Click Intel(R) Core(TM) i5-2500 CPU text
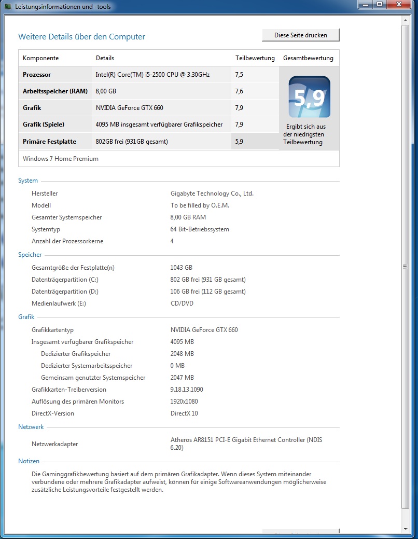Screen dimensions: 418x539 tap(152, 75)
